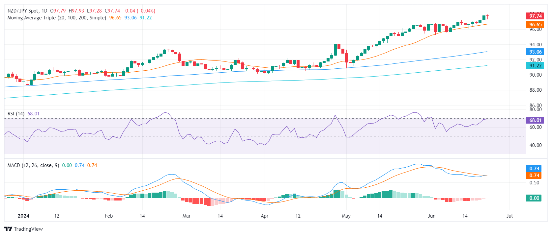Click the blue 0.74 MACD axis tag

[534, 169]
